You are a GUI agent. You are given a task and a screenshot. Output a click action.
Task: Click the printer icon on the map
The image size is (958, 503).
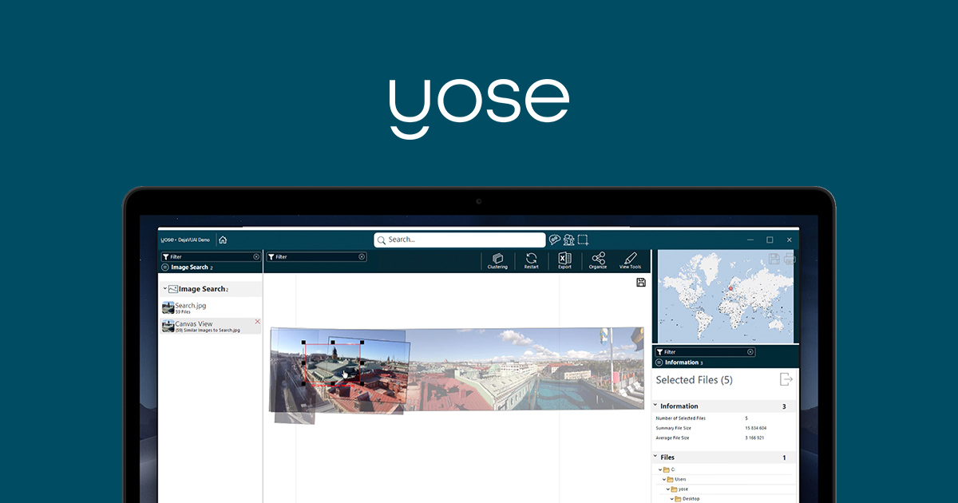click(x=789, y=259)
